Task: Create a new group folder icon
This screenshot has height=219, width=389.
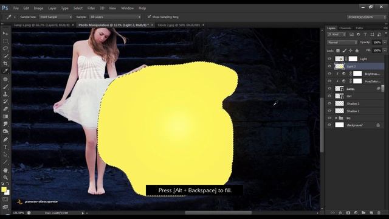Action: pyautogui.click(x=363, y=213)
